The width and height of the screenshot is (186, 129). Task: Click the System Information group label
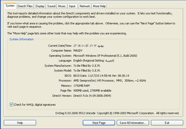pos(21,39)
